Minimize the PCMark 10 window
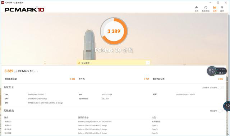The width and height of the screenshot is (230, 136). tap(210, 3)
